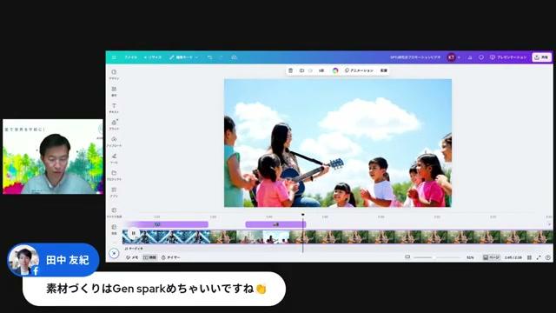Open the アップロード (Uploads) sidebar panel
Viewport: 556px width, 313px height.
click(x=114, y=142)
